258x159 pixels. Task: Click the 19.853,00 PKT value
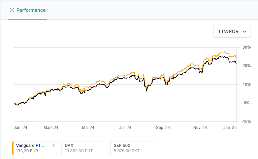point(79,151)
